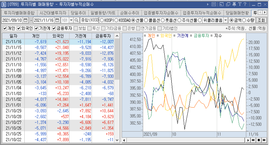The width and height of the screenshot is (269, 145).
Task: Click the 외국인 column header
Action: (x=58, y=36)
